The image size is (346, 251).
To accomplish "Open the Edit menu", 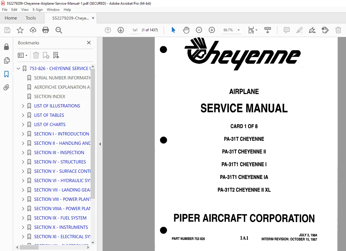I will [x=14, y=10].
